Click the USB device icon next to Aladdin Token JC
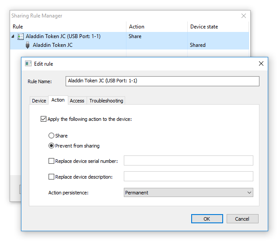 click(x=28, y=45)
